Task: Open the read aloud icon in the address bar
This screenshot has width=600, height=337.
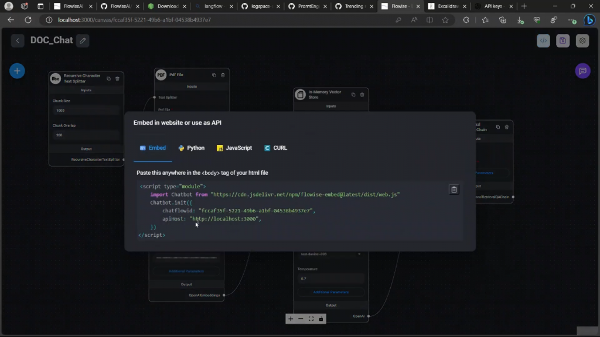Action: tap(414, 20)
